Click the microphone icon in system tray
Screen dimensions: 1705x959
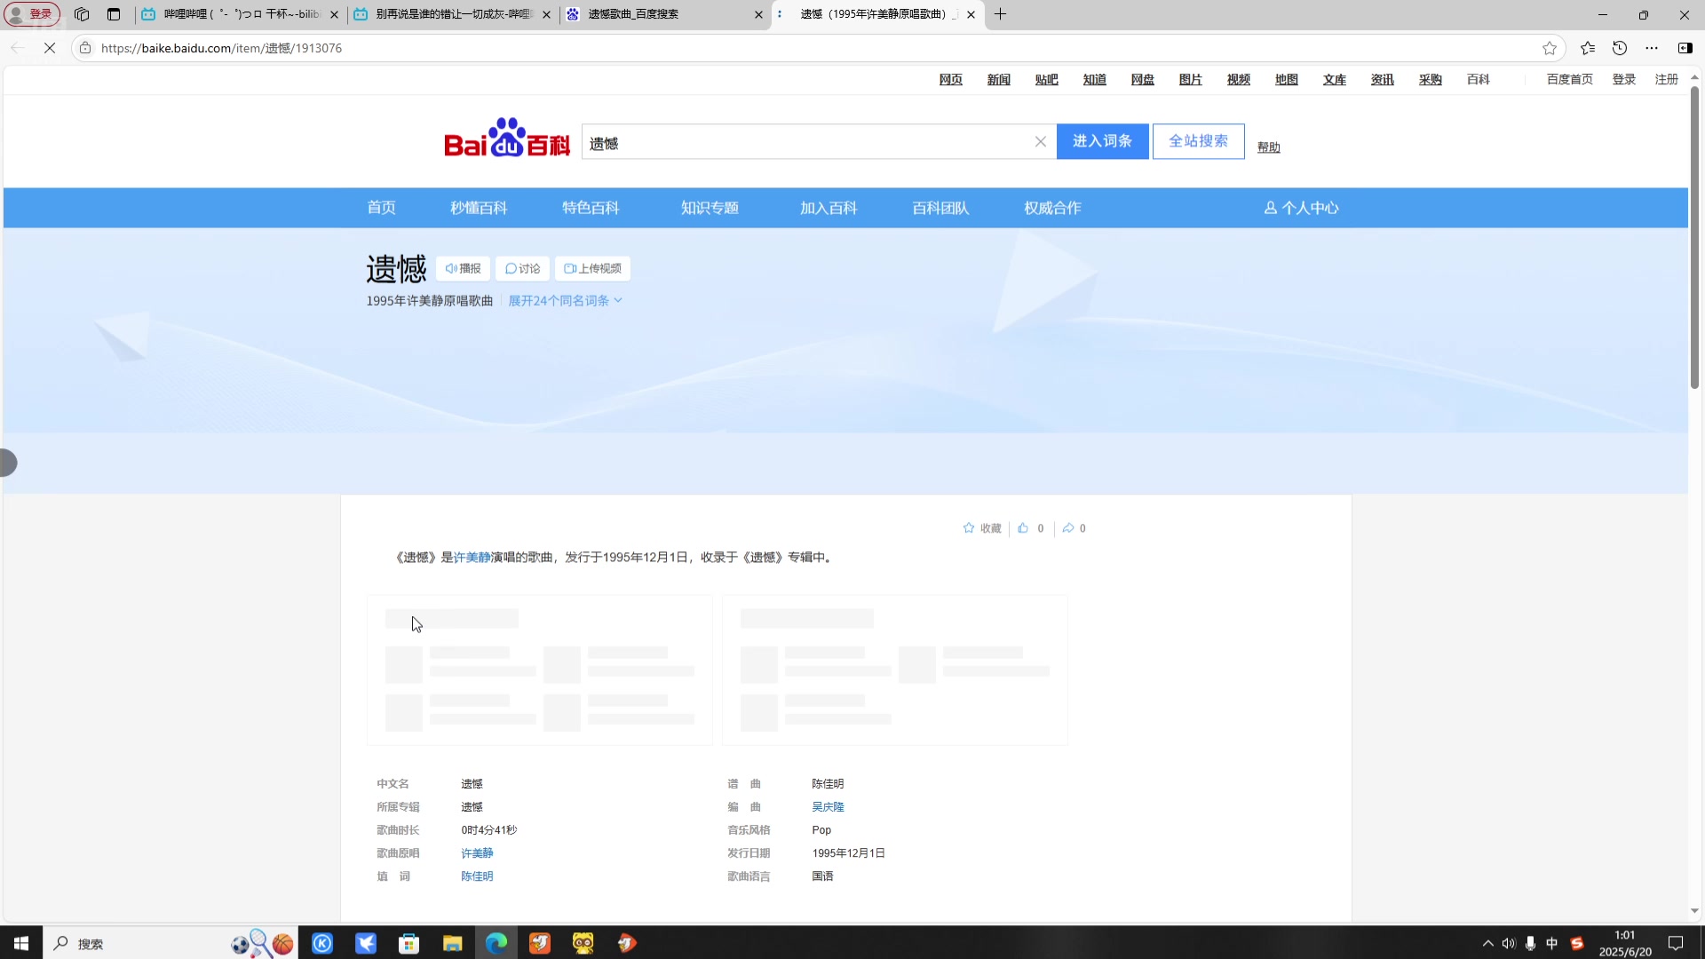click(1530, 943)
